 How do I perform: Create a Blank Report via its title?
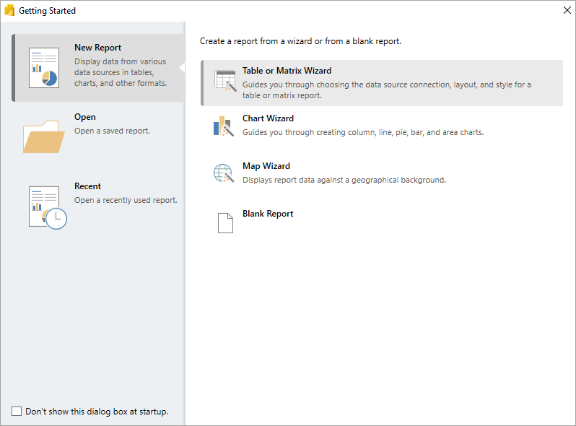268,214
